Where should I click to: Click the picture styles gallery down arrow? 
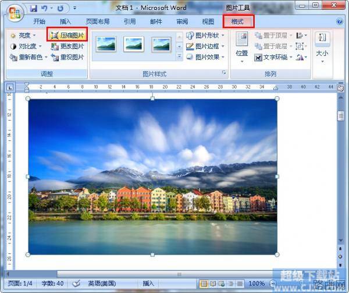[179, 47]
